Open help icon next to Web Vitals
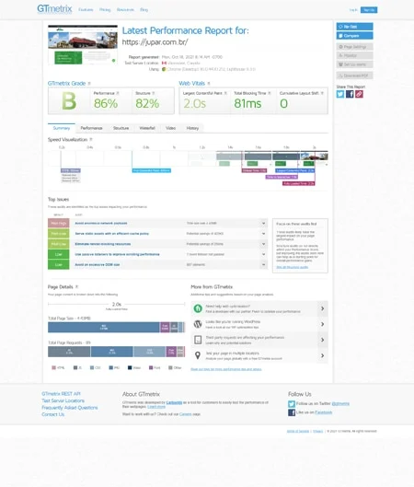This screenshot has height=487, width=414. pos(209,84)
